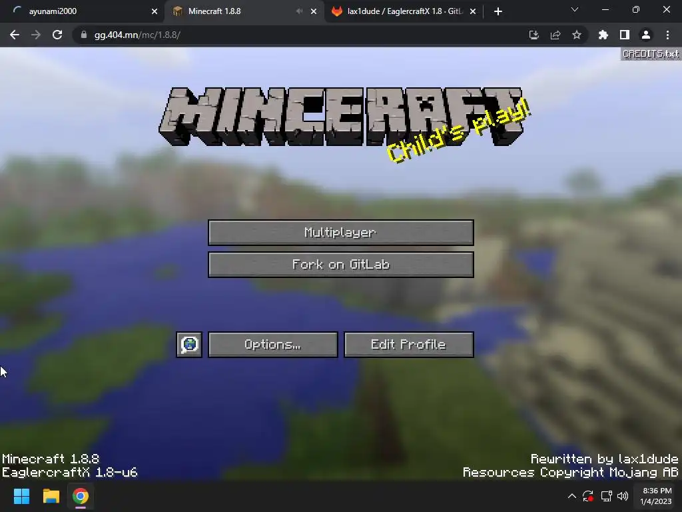Open the Chrome three-dot menu
Screen dimensions: 682x512
point(667,35)
